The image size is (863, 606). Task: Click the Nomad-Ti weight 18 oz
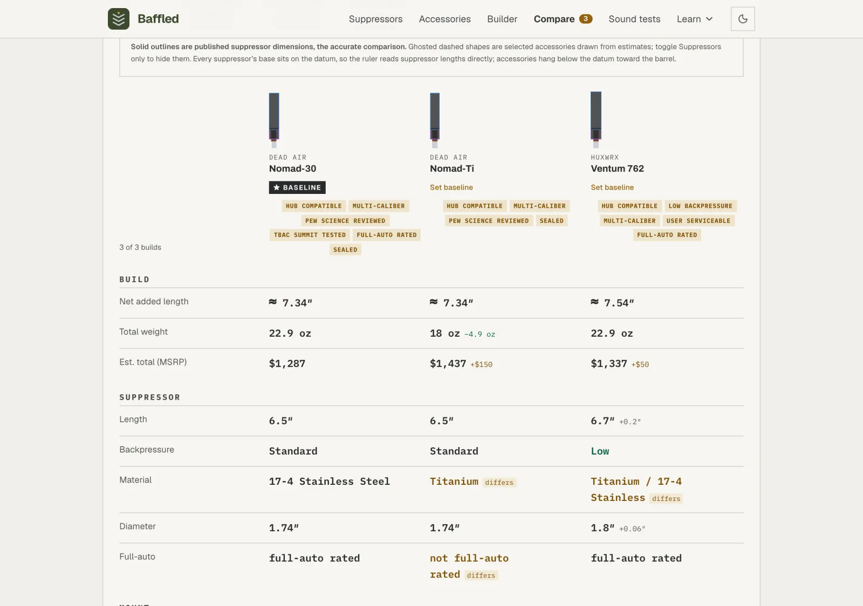click(444, 333)
